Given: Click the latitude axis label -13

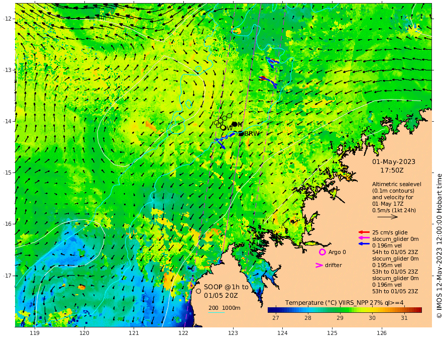Looking at the screenshot, I should 8,70.
